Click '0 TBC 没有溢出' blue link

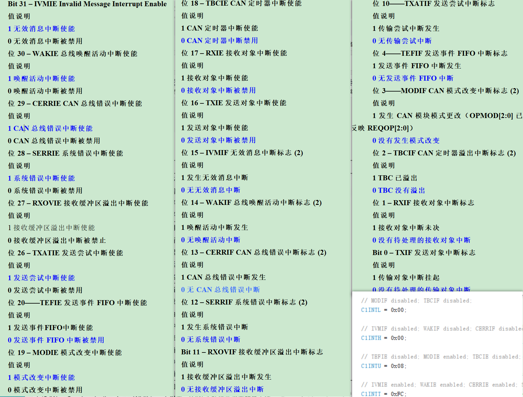[x=399, y=190]
